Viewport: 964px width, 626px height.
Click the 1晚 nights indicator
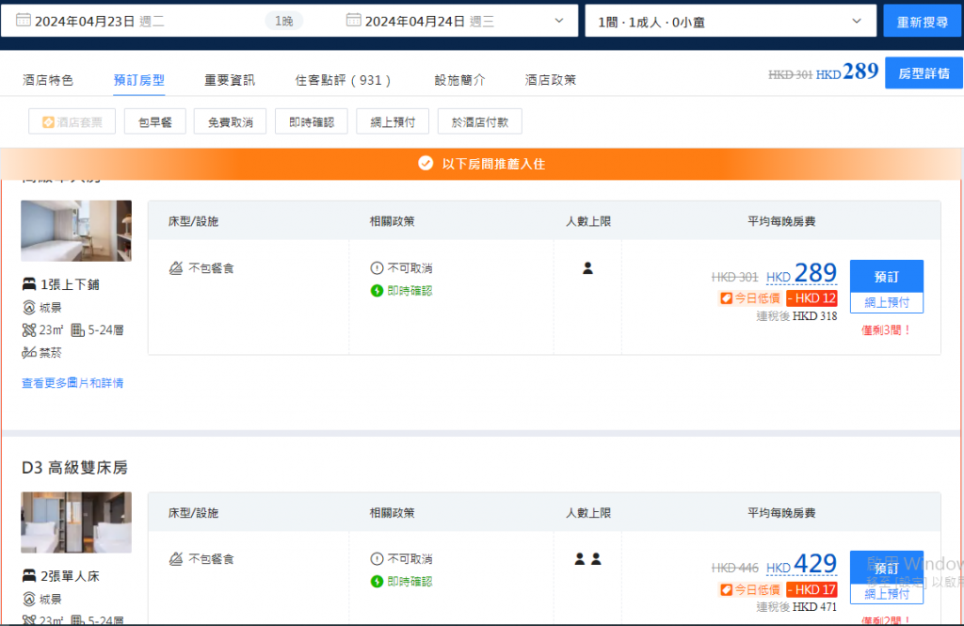click(x=284, y=21)
